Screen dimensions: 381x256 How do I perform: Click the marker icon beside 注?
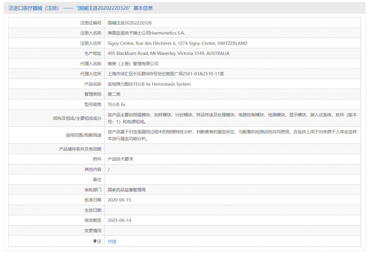coord(95,241)
